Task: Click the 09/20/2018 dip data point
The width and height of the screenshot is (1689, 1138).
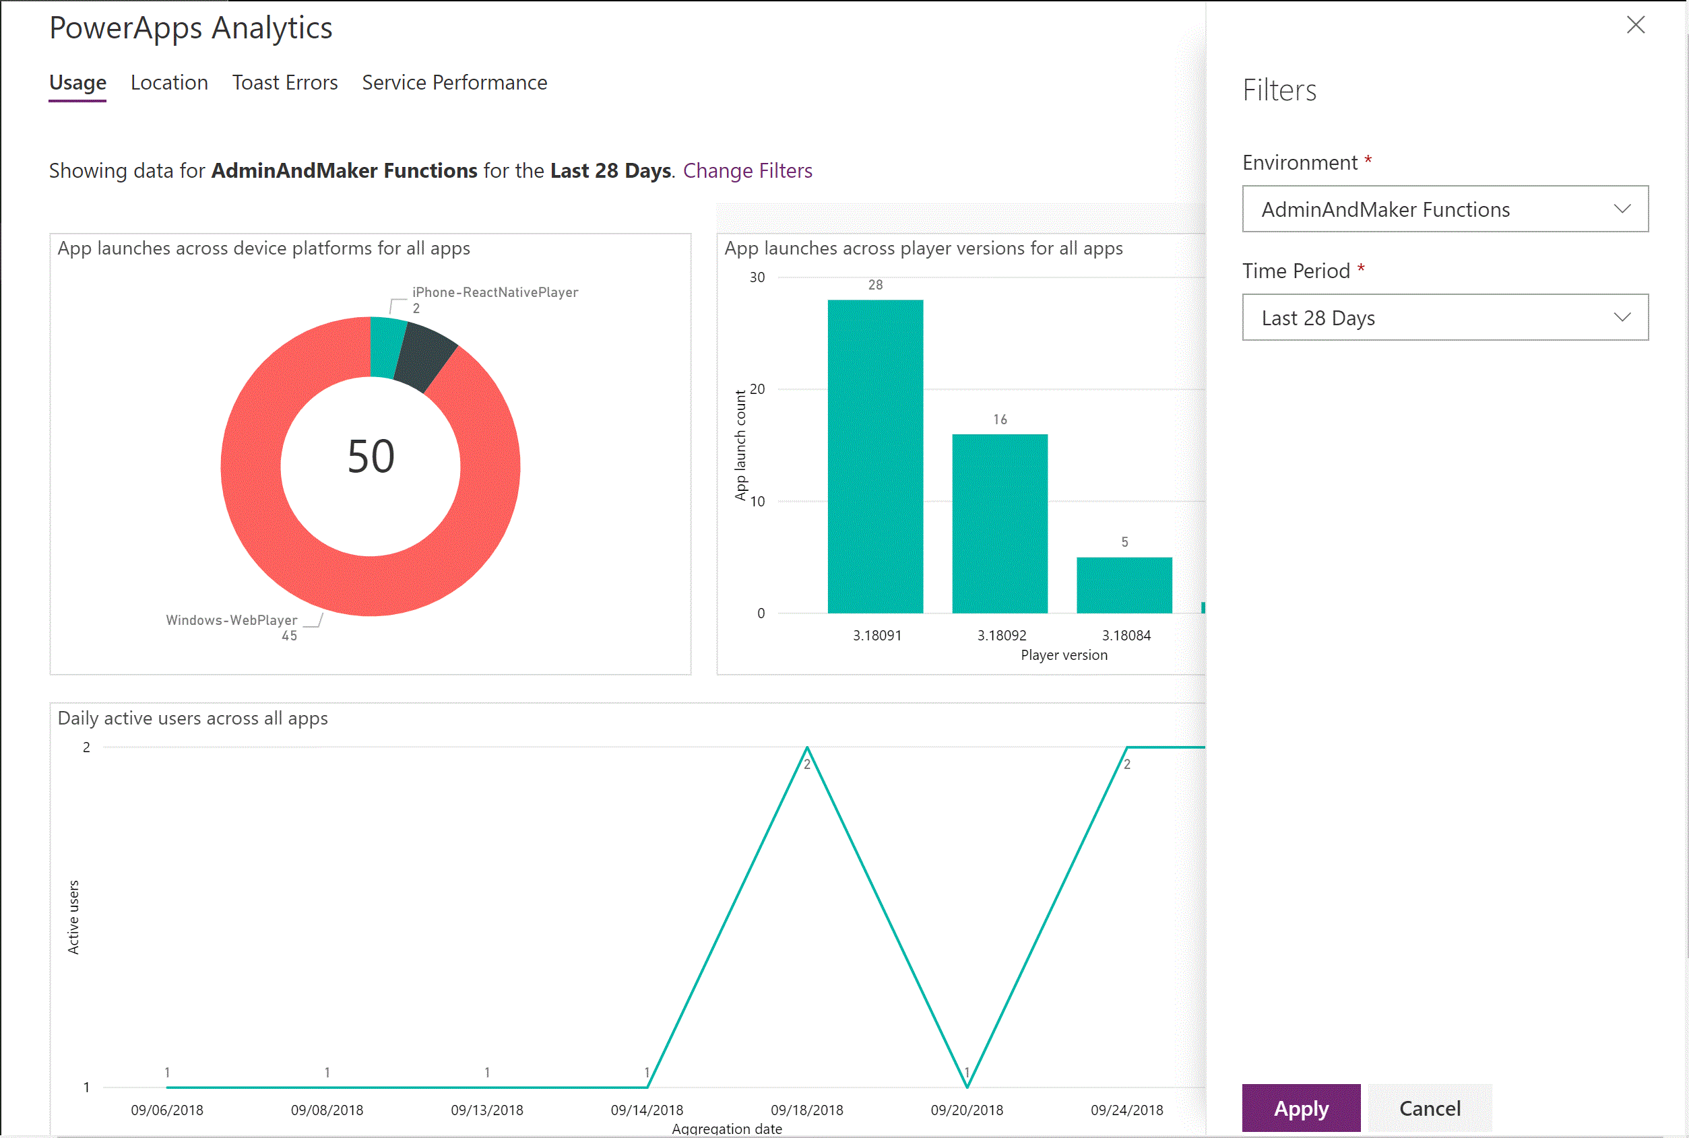Action: [967, 1086]
